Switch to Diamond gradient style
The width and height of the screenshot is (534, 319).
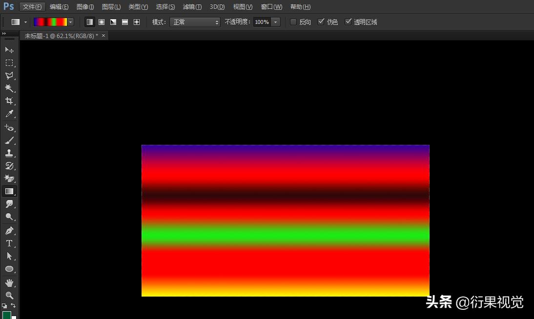pyautogui.click(x=137, y=22)
